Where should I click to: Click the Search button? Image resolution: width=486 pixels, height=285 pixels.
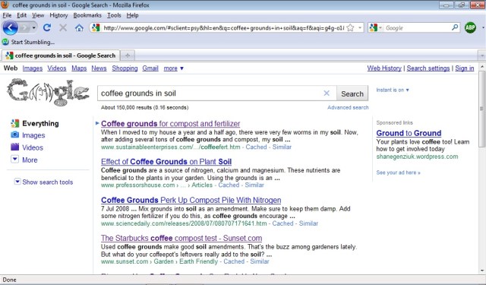[352, 93]
